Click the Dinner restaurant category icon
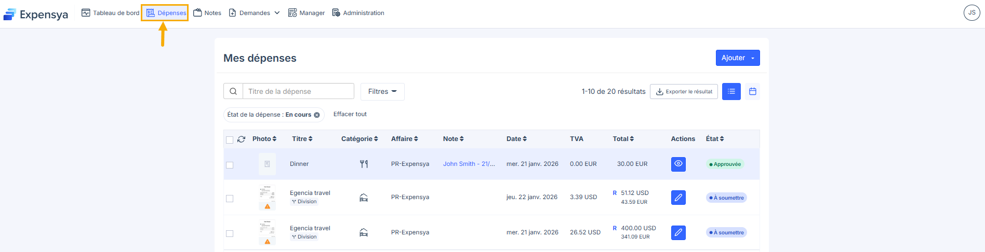 tap(364, 164)
